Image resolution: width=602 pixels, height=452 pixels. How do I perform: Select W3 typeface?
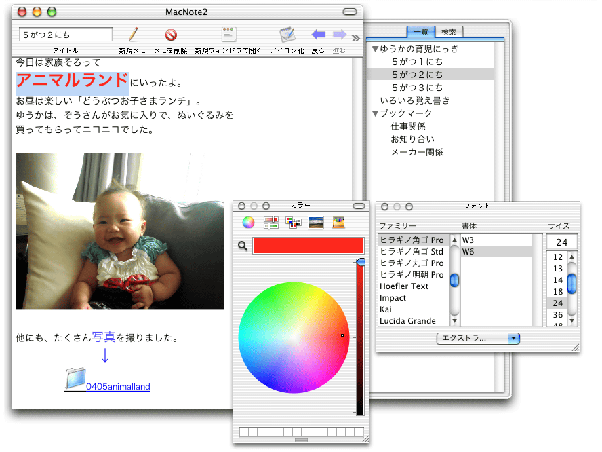coord(496,240)
